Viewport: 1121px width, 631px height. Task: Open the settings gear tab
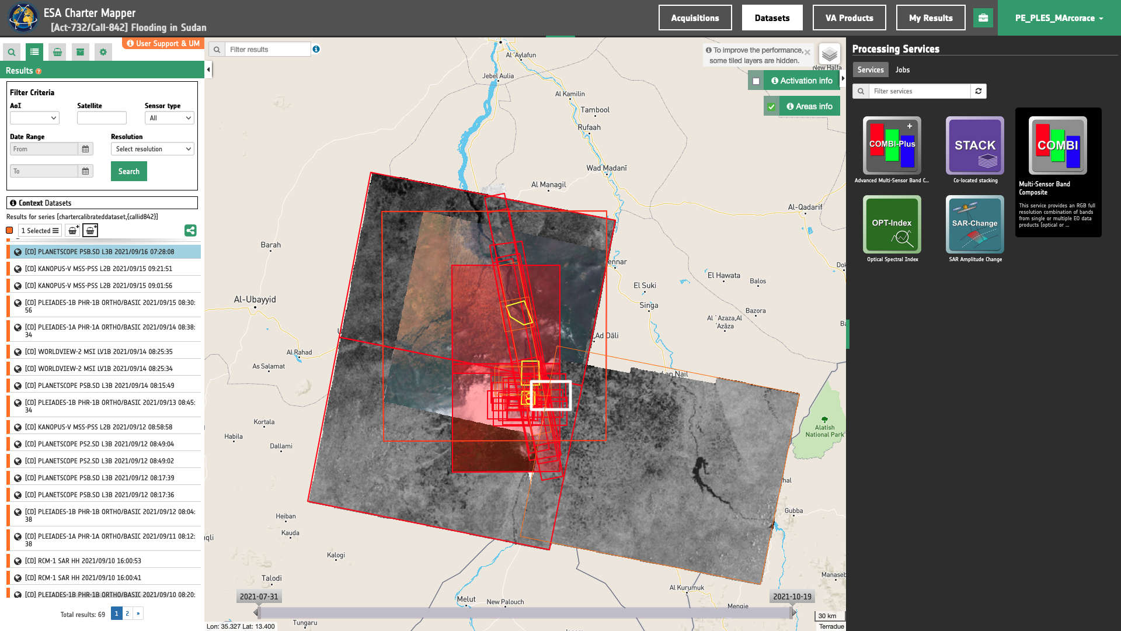click(x=103, y=52)
